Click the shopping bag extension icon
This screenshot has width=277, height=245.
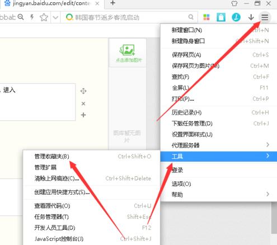point(221,17)
